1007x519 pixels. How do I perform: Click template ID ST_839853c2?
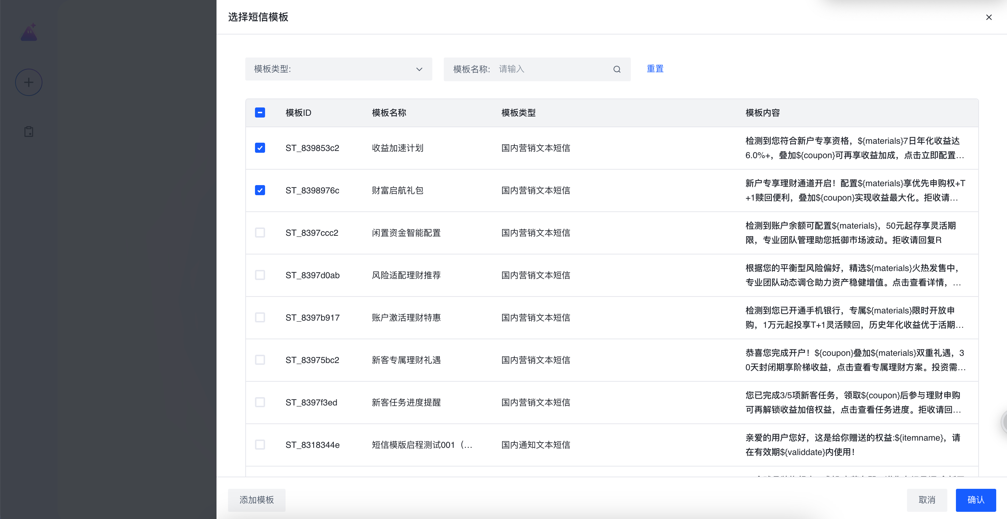[x=312, y=148]
